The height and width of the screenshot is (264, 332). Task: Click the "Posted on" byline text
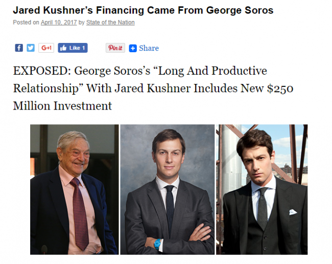click(x=26, y=23)
